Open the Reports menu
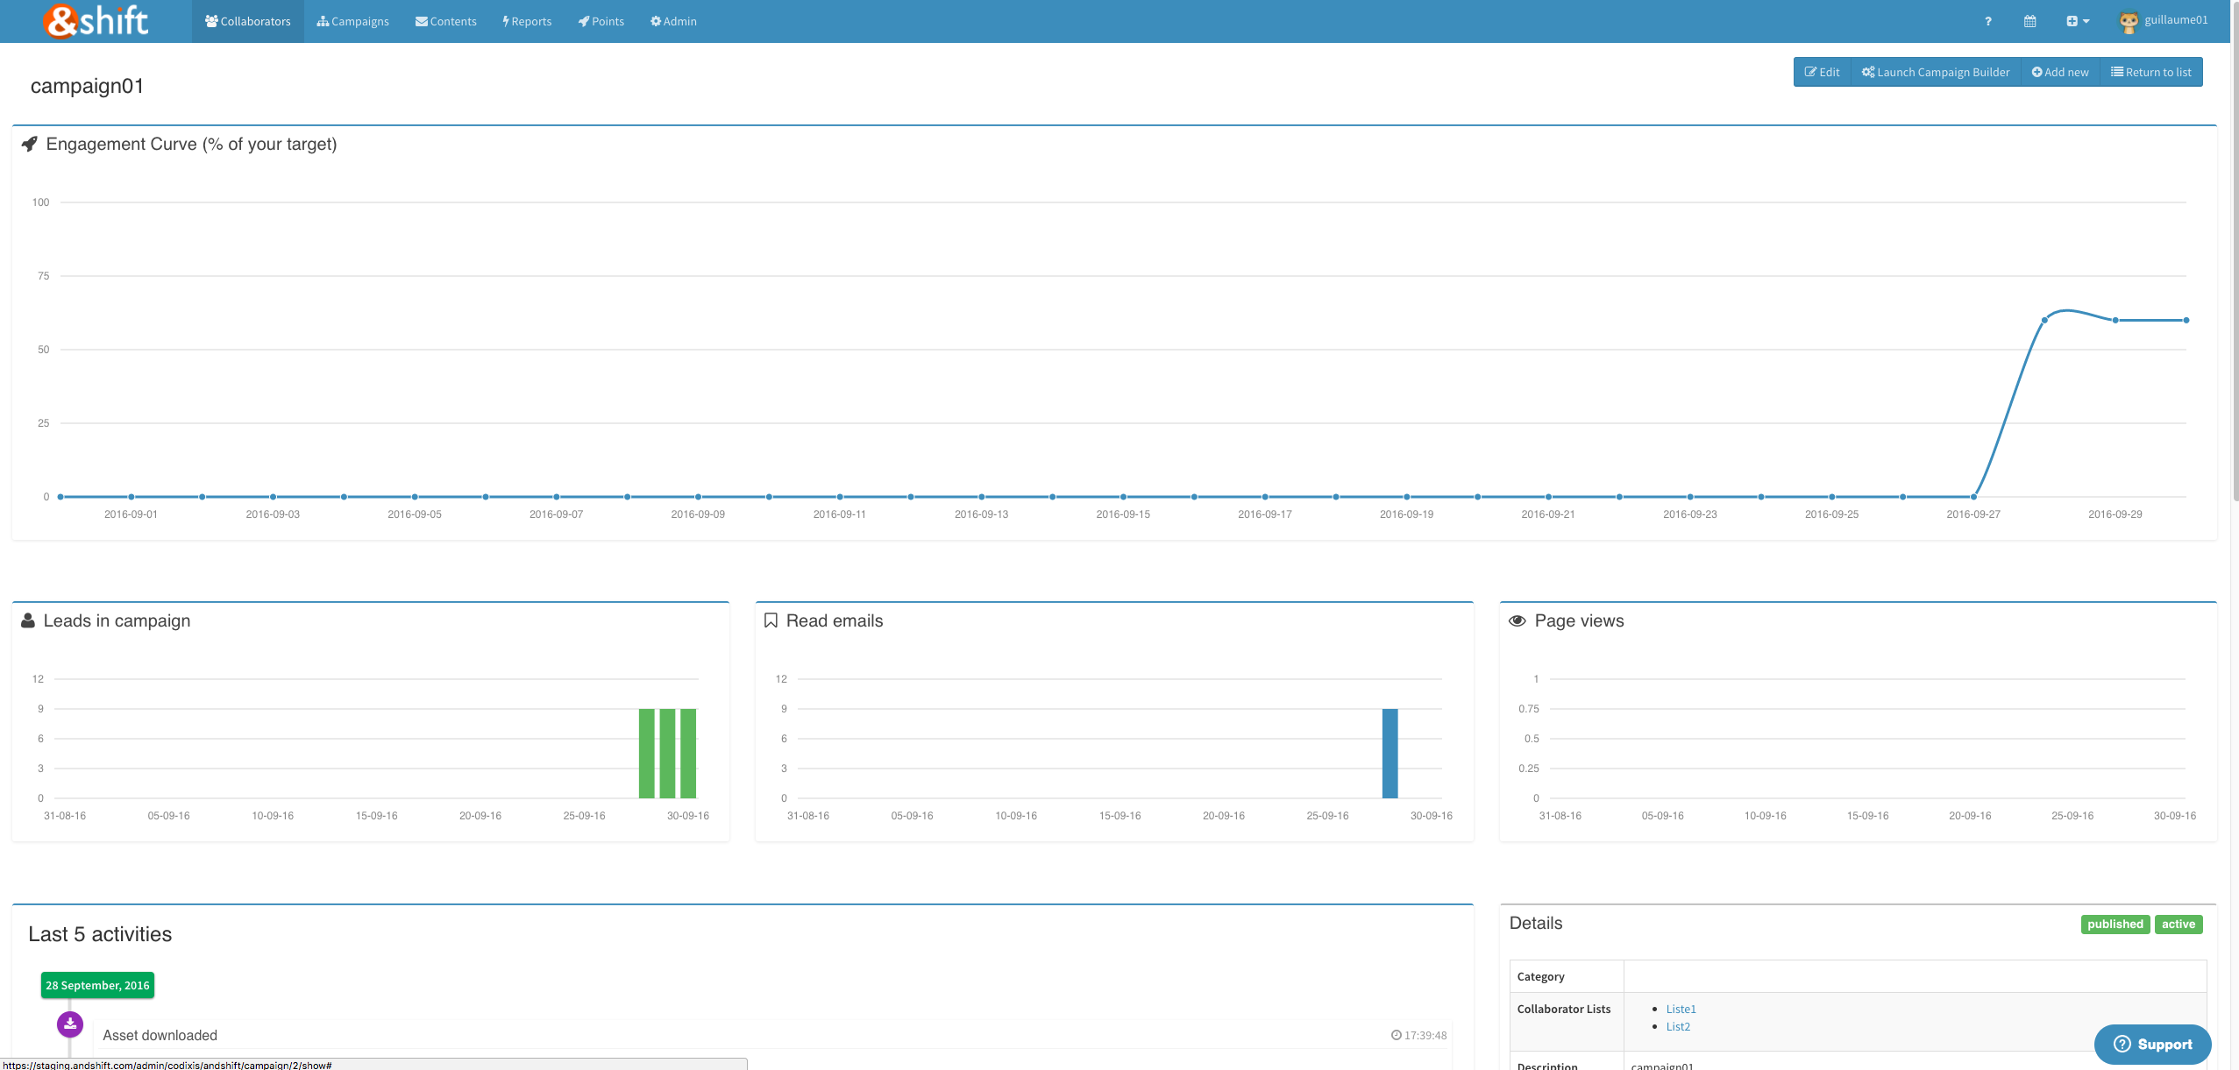 coord(527,21)
